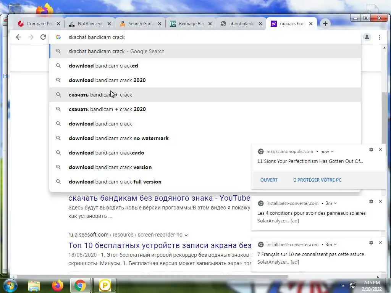The width and height of the screenshot is (391, 293).
Task: Reload the page with the refresh icon
Action: pos(43,37)
